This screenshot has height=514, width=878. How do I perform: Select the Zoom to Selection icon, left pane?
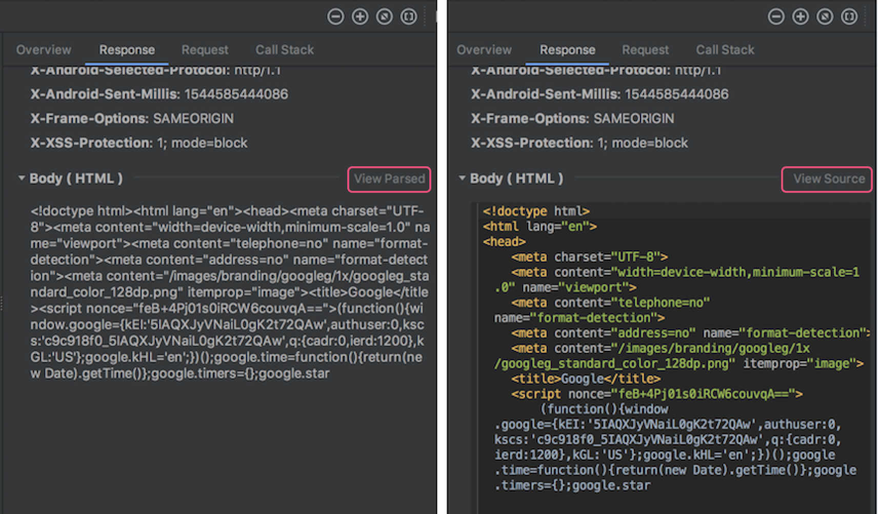408,16
